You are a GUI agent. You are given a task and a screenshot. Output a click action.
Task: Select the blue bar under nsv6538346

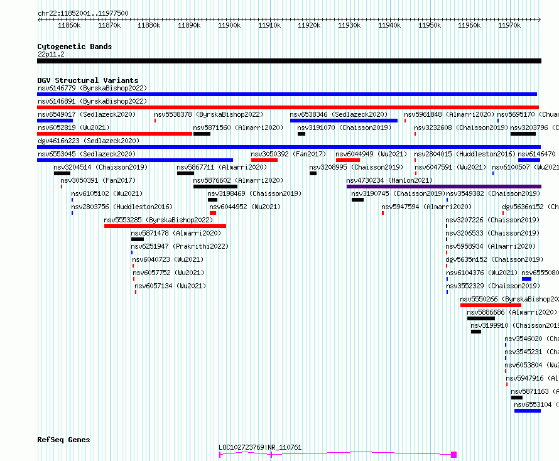[344, 121]
